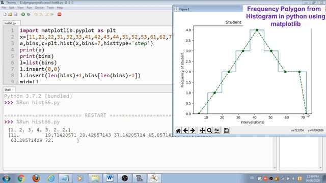Open the File menu
Screen dimensions: 326x183
4,8
